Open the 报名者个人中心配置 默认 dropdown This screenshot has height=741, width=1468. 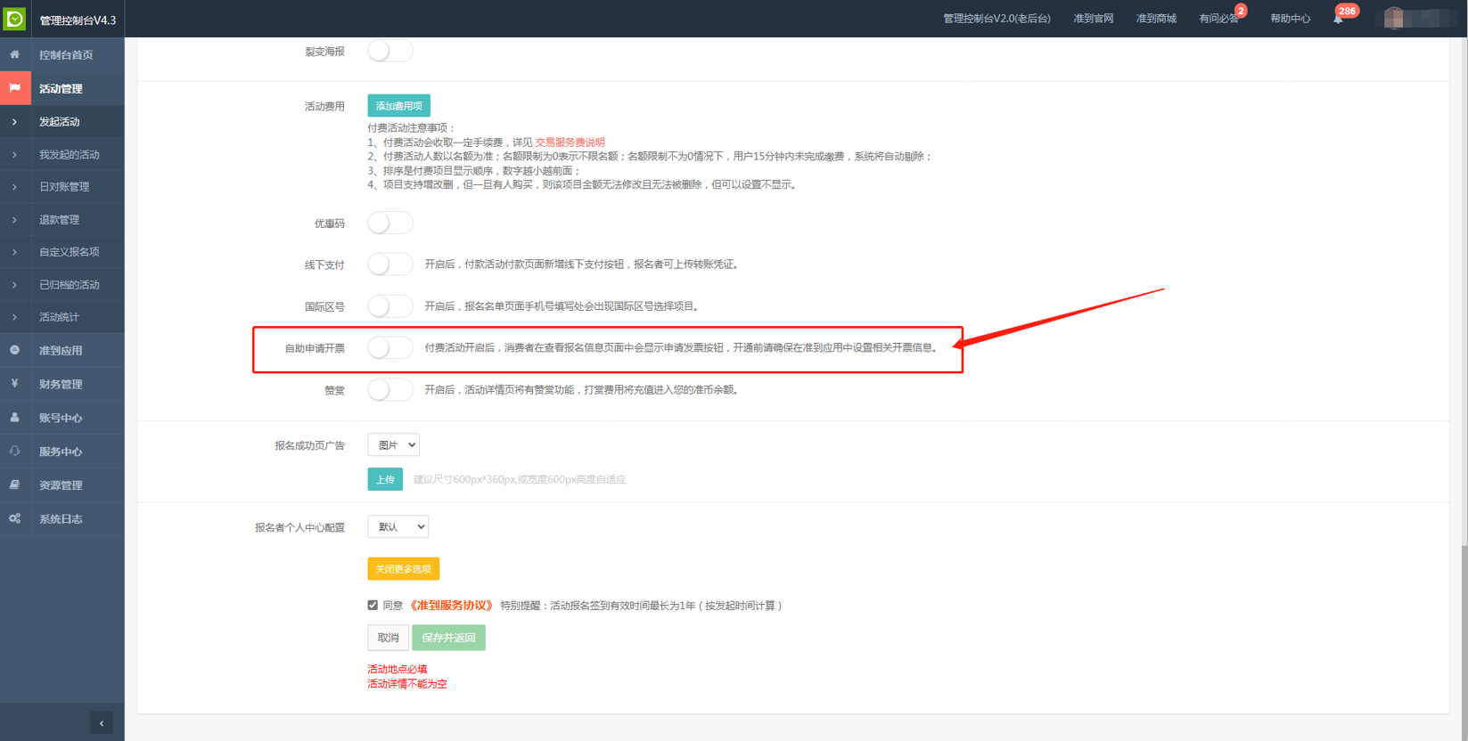pos(398,527)
